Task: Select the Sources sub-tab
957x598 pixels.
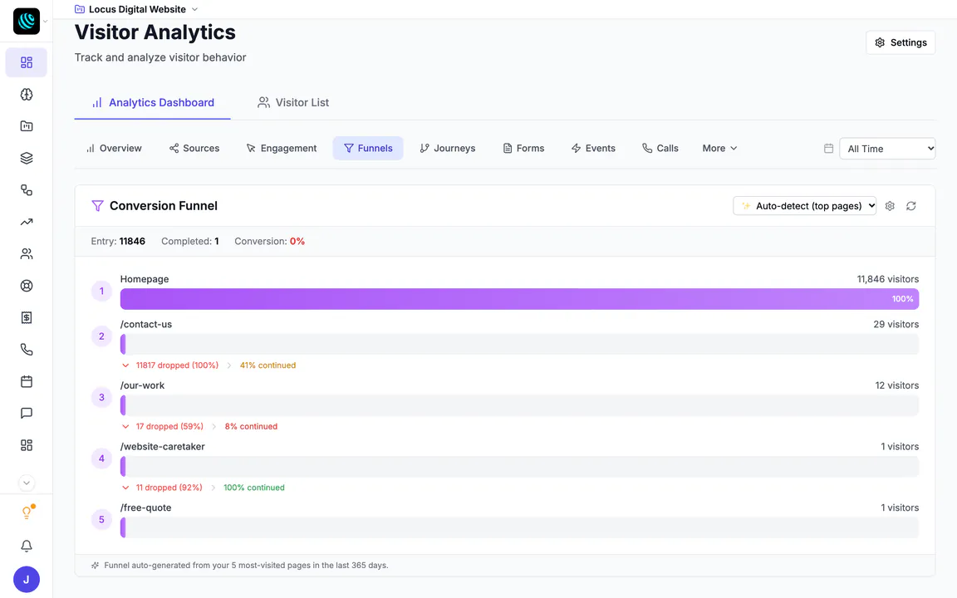Action: pos(194,149)
